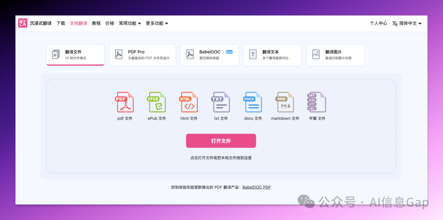Choose the HTML file type icon
The width and height of the screenshot is (443, 220).
(189, 102)
